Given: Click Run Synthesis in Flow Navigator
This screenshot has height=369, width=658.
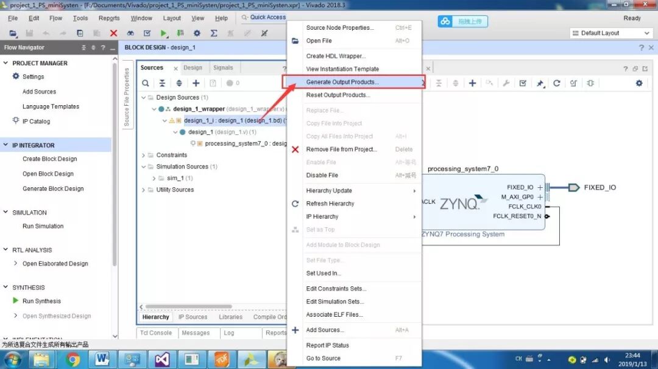Looking at the screenshot, I should click(41, 301).
